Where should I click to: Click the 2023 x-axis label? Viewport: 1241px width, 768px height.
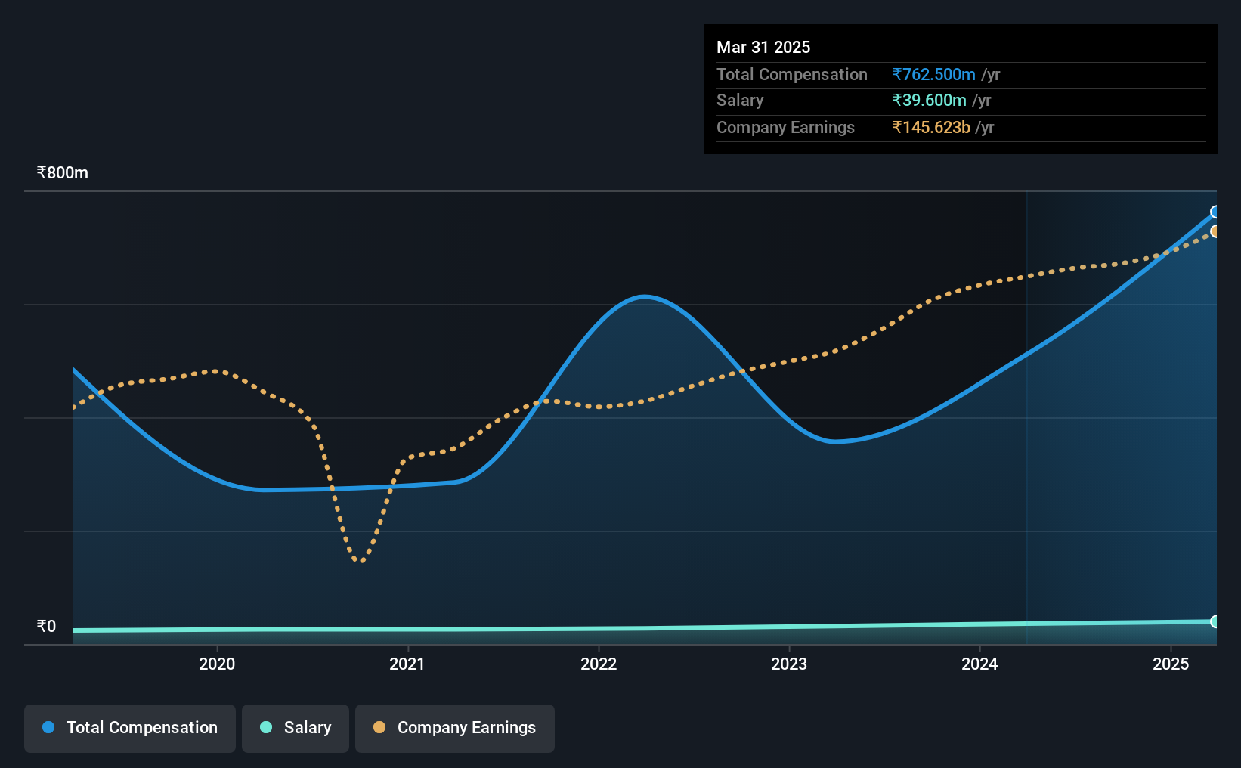[789, 664]
